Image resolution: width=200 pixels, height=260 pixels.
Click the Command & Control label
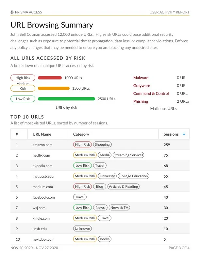pyautogui.click(x=151, y=94)
